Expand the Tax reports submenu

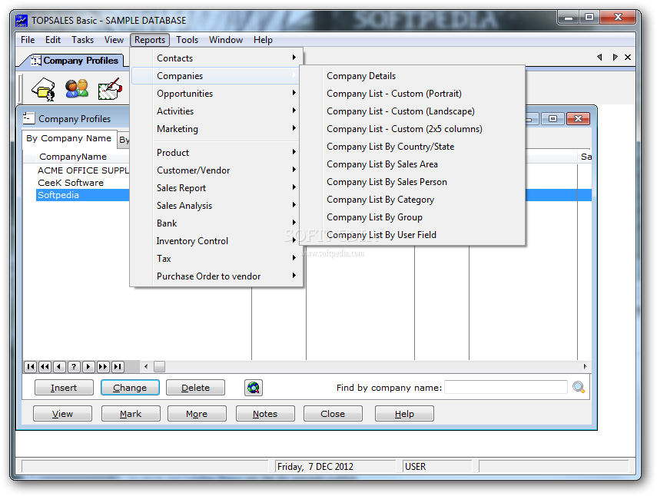(217, 258)
